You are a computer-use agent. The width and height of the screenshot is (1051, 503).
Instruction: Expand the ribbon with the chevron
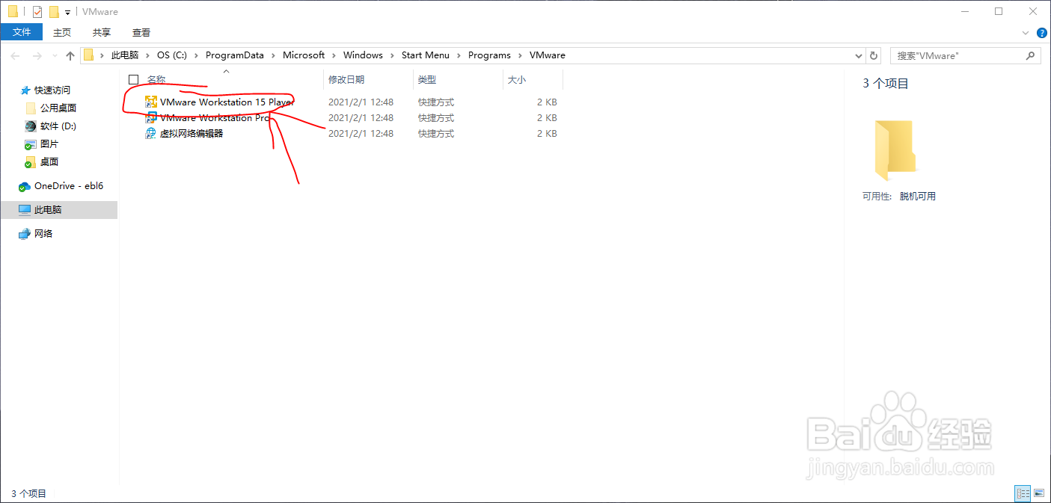click(1026, 33)
